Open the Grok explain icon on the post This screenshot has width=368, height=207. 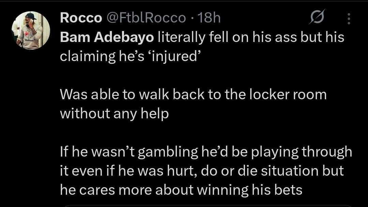[x=317, y=17]
